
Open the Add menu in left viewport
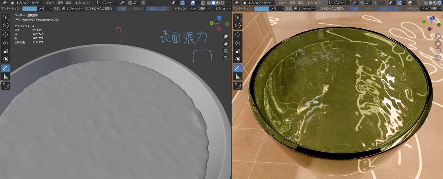tap(69, 3)
